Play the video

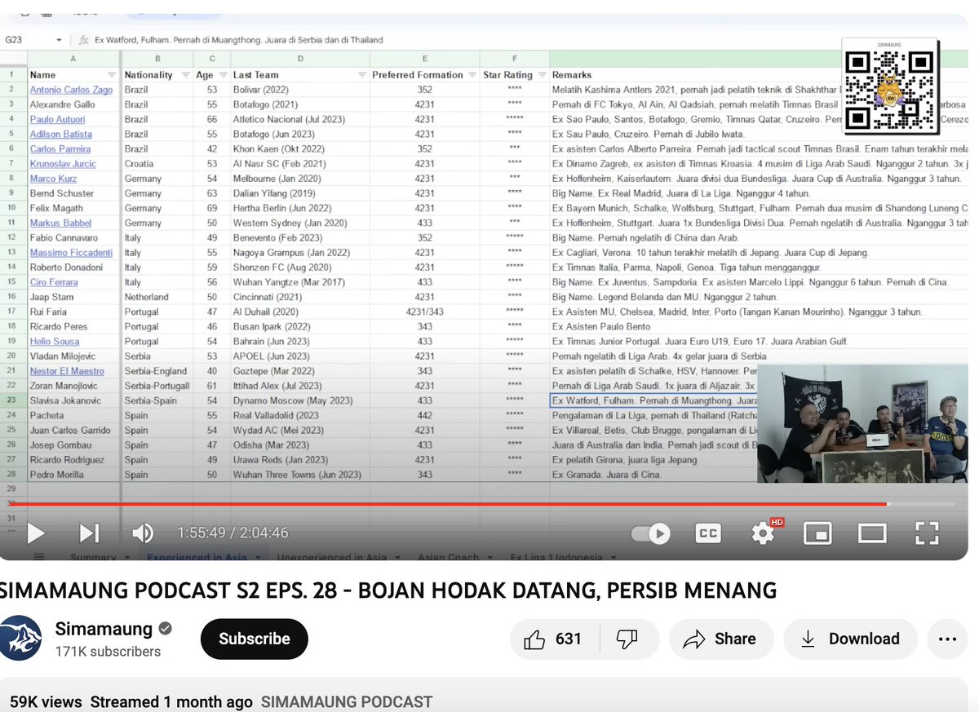tap(36, 533)
